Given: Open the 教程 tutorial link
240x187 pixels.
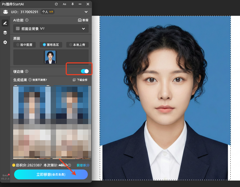Looking at the screenshot, I should [x=83, y=20].
